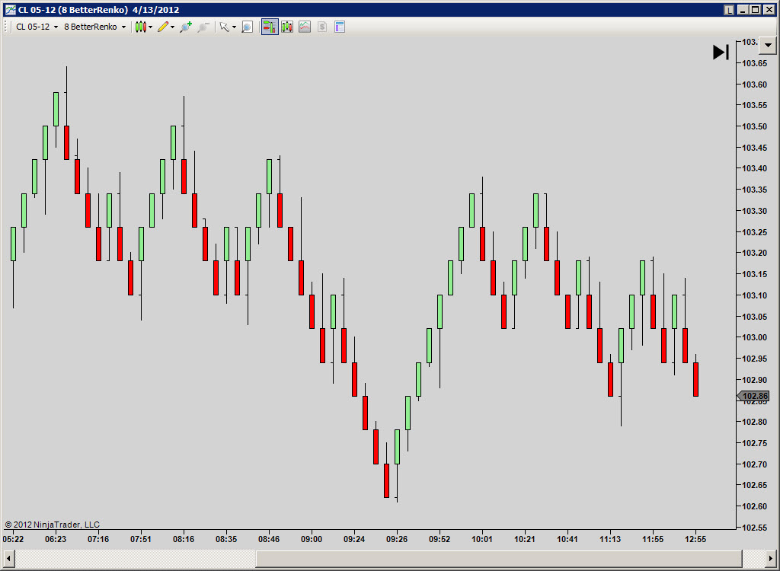Click the Strategies dollar sign icon
The image size is (780, 571).
click(x=322, y=27)
